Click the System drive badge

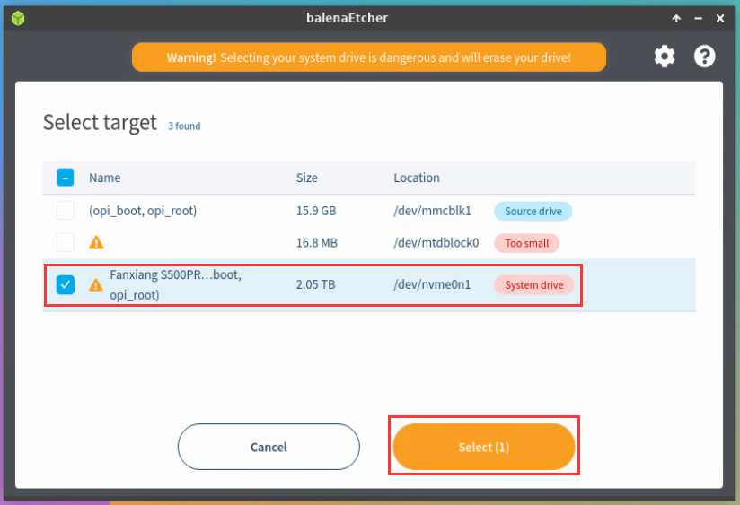pyautogui.click(x=533, y=285)
